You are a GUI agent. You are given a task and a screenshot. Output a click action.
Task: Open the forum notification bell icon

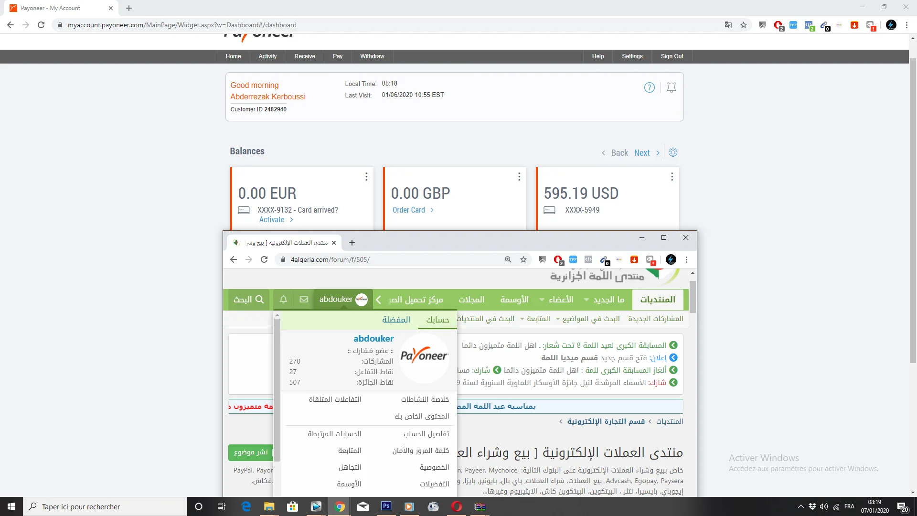283,300
